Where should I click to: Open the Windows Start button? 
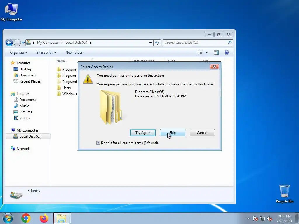(8, 218)
